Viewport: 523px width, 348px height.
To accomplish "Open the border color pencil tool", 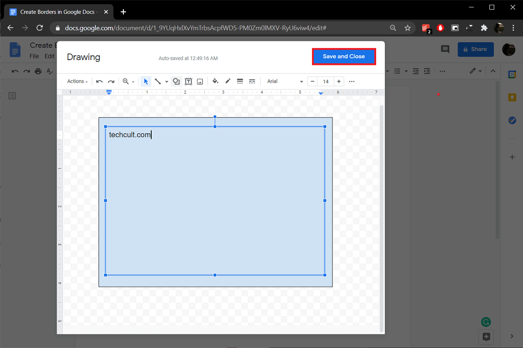I will 228,81.
